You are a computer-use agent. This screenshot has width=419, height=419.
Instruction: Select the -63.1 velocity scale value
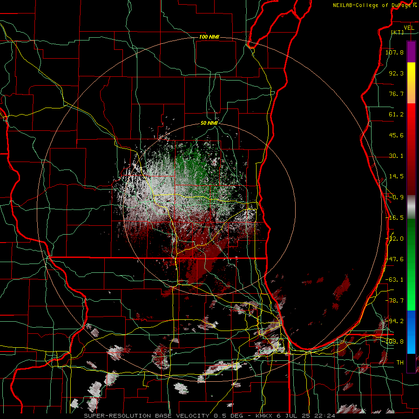point(394,280)
